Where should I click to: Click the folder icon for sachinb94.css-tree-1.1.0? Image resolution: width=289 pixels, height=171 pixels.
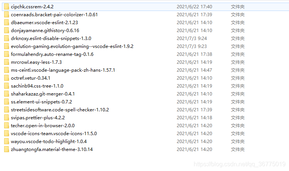6,86
